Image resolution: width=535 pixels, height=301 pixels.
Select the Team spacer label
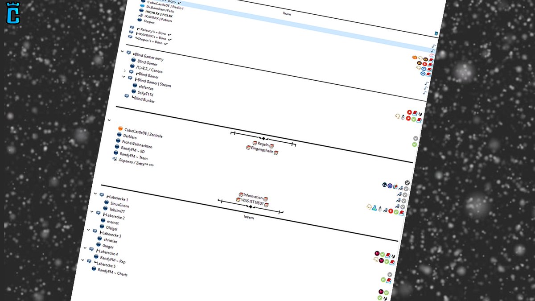pyautogui.click(x=287, y=14)
